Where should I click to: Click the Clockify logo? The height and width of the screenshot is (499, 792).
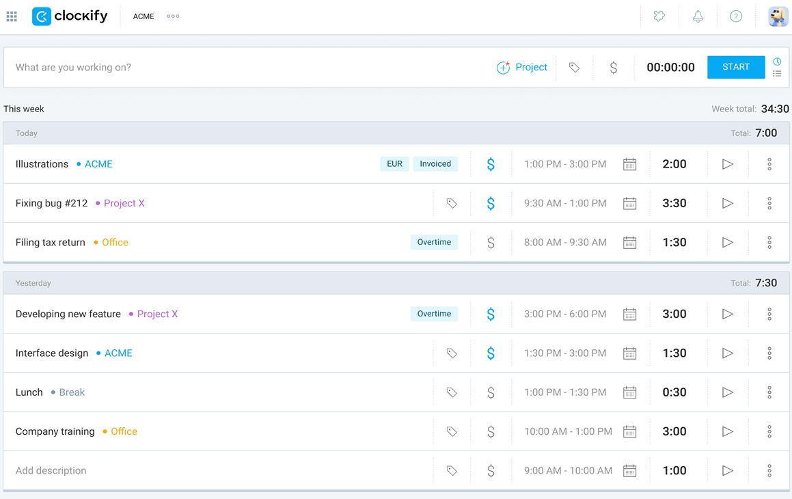(69, 16)
